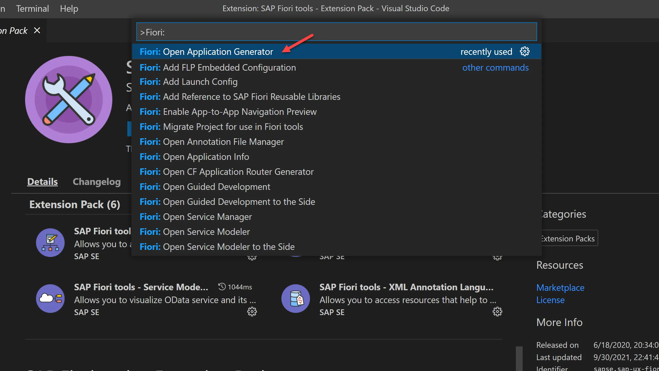Choose Fiori: Add Launch Config command
This screenshot has height=371, width=659.
188,82
